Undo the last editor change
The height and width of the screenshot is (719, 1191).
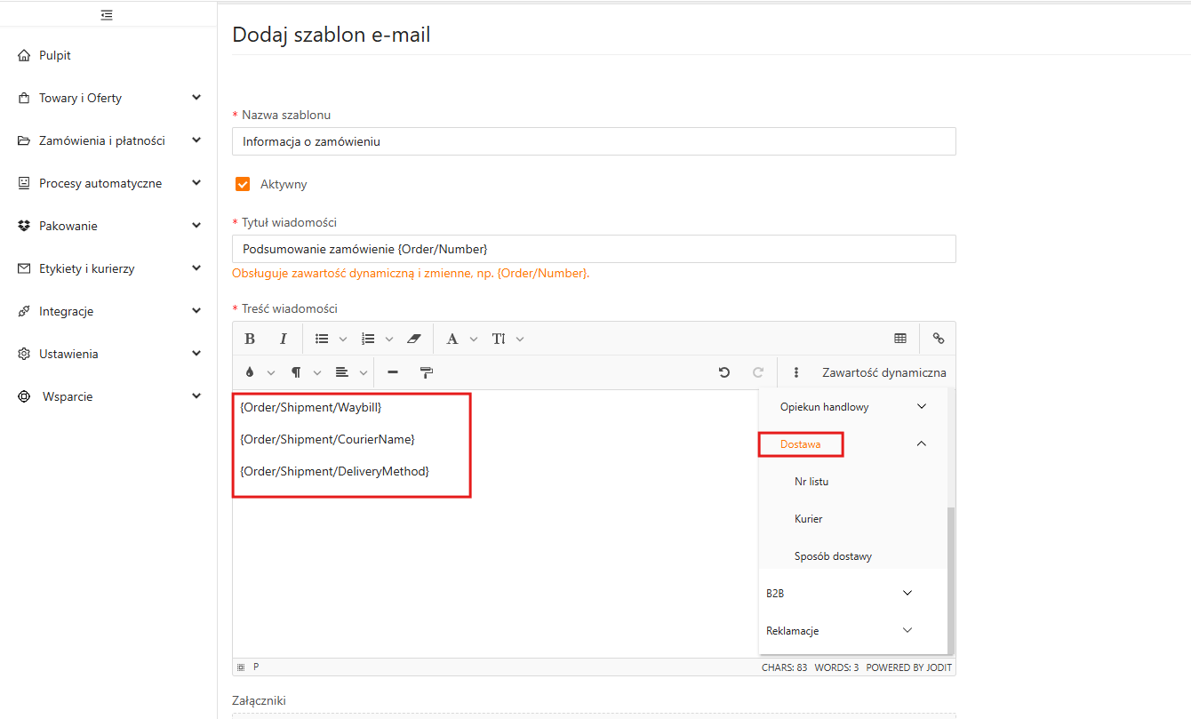click(724, 372)
